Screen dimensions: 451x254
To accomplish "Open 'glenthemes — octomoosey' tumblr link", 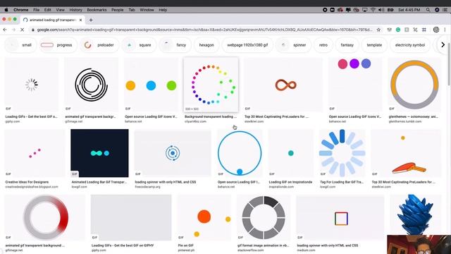I will (x=413, y=116).
